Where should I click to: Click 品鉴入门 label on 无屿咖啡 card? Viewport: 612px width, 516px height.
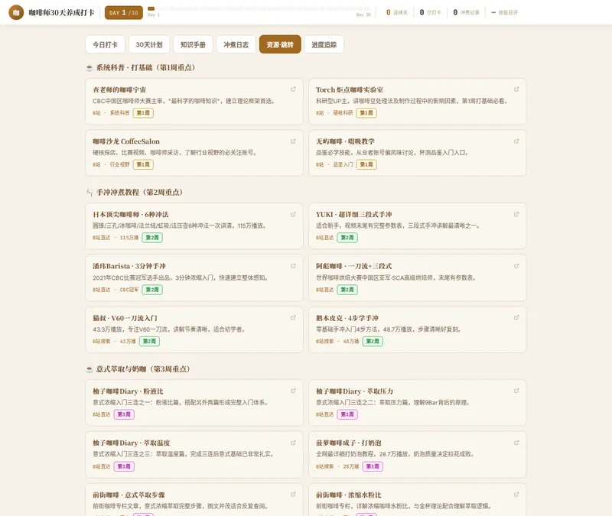343,164
